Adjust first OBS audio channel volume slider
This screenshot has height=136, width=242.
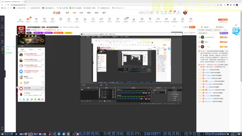click(131, 93)
